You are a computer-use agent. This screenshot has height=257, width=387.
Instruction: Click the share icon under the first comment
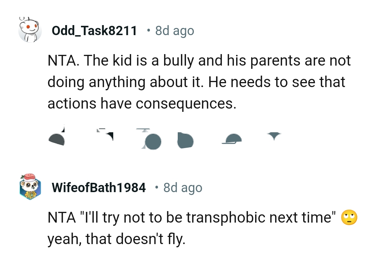tap(232, 138)
